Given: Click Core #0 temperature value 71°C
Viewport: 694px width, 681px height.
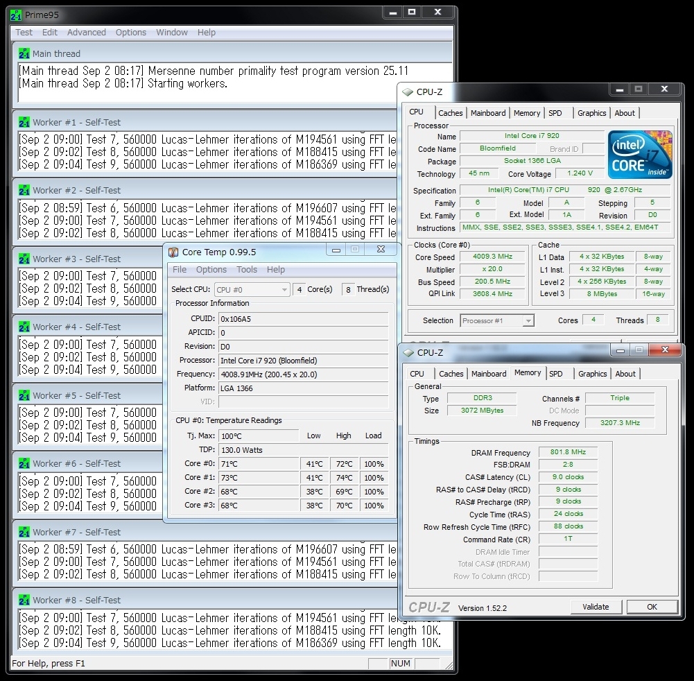Looking at the screenshot, I should (259, 464).
